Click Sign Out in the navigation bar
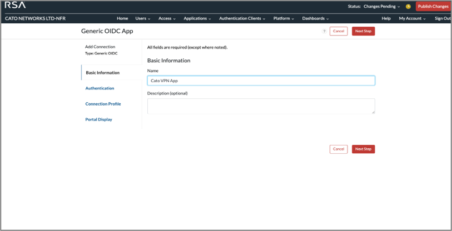 pos(443,18)
